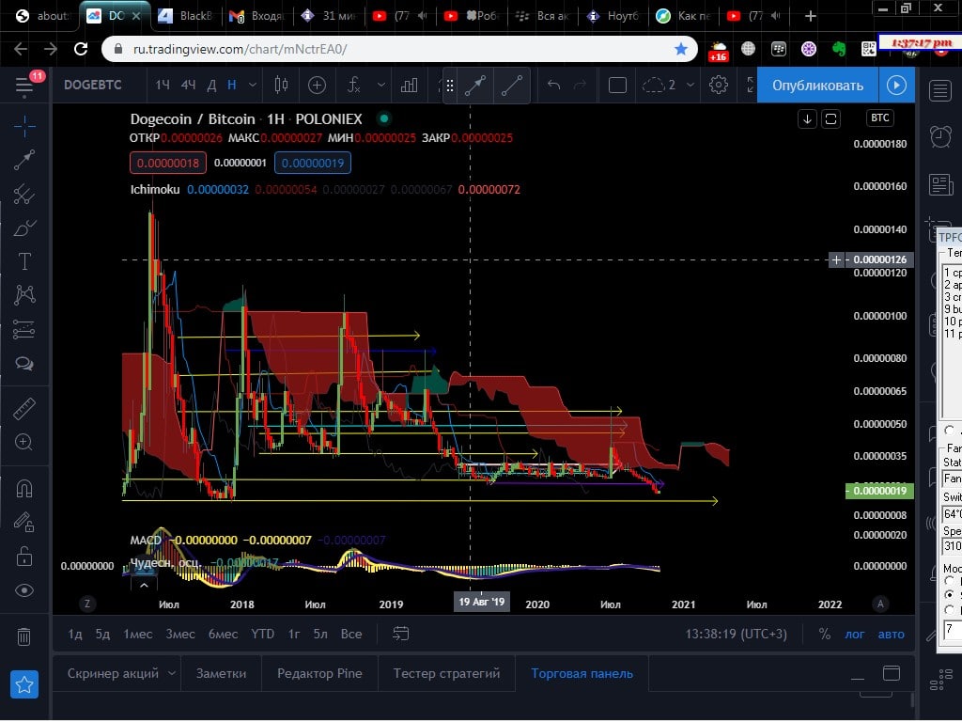Open the Тестер стратегий tab
Viewport: 962px width, 722px height.
click(446, 673)
